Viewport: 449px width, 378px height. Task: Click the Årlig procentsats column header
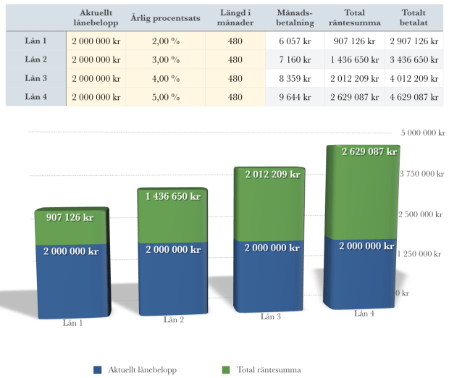pyautogui.click(x=165, y=18)
